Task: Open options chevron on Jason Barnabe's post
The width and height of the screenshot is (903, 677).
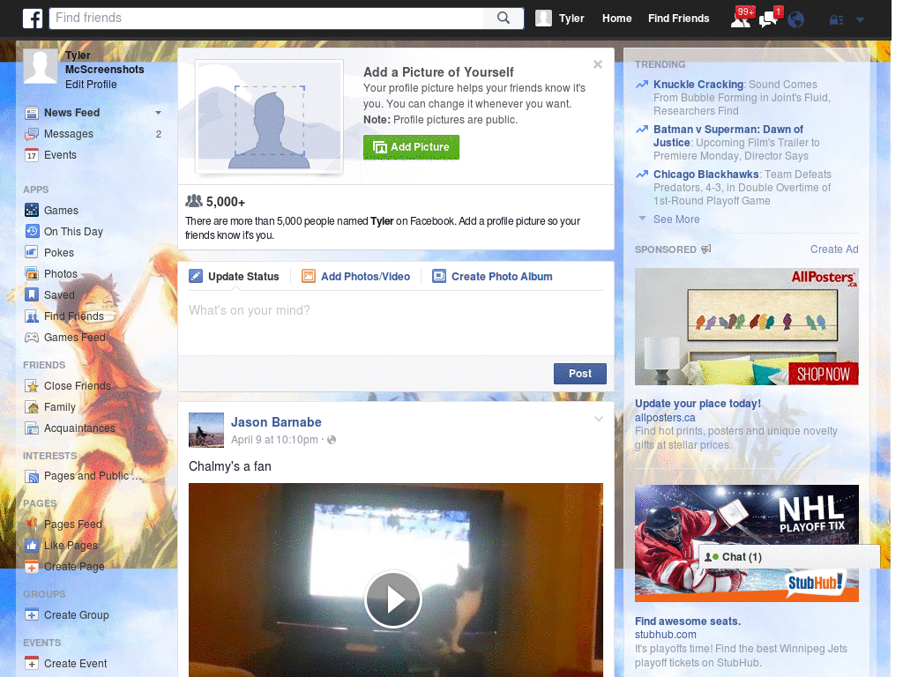Action: click(599, 420)
